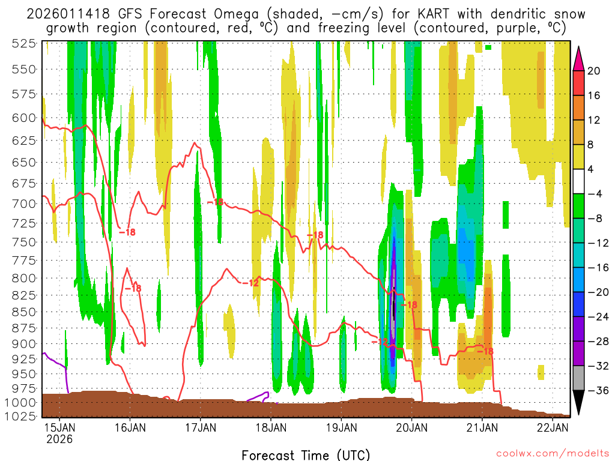Click the color bar value label -36
The image size is (615, 461).
coord(598,390)
